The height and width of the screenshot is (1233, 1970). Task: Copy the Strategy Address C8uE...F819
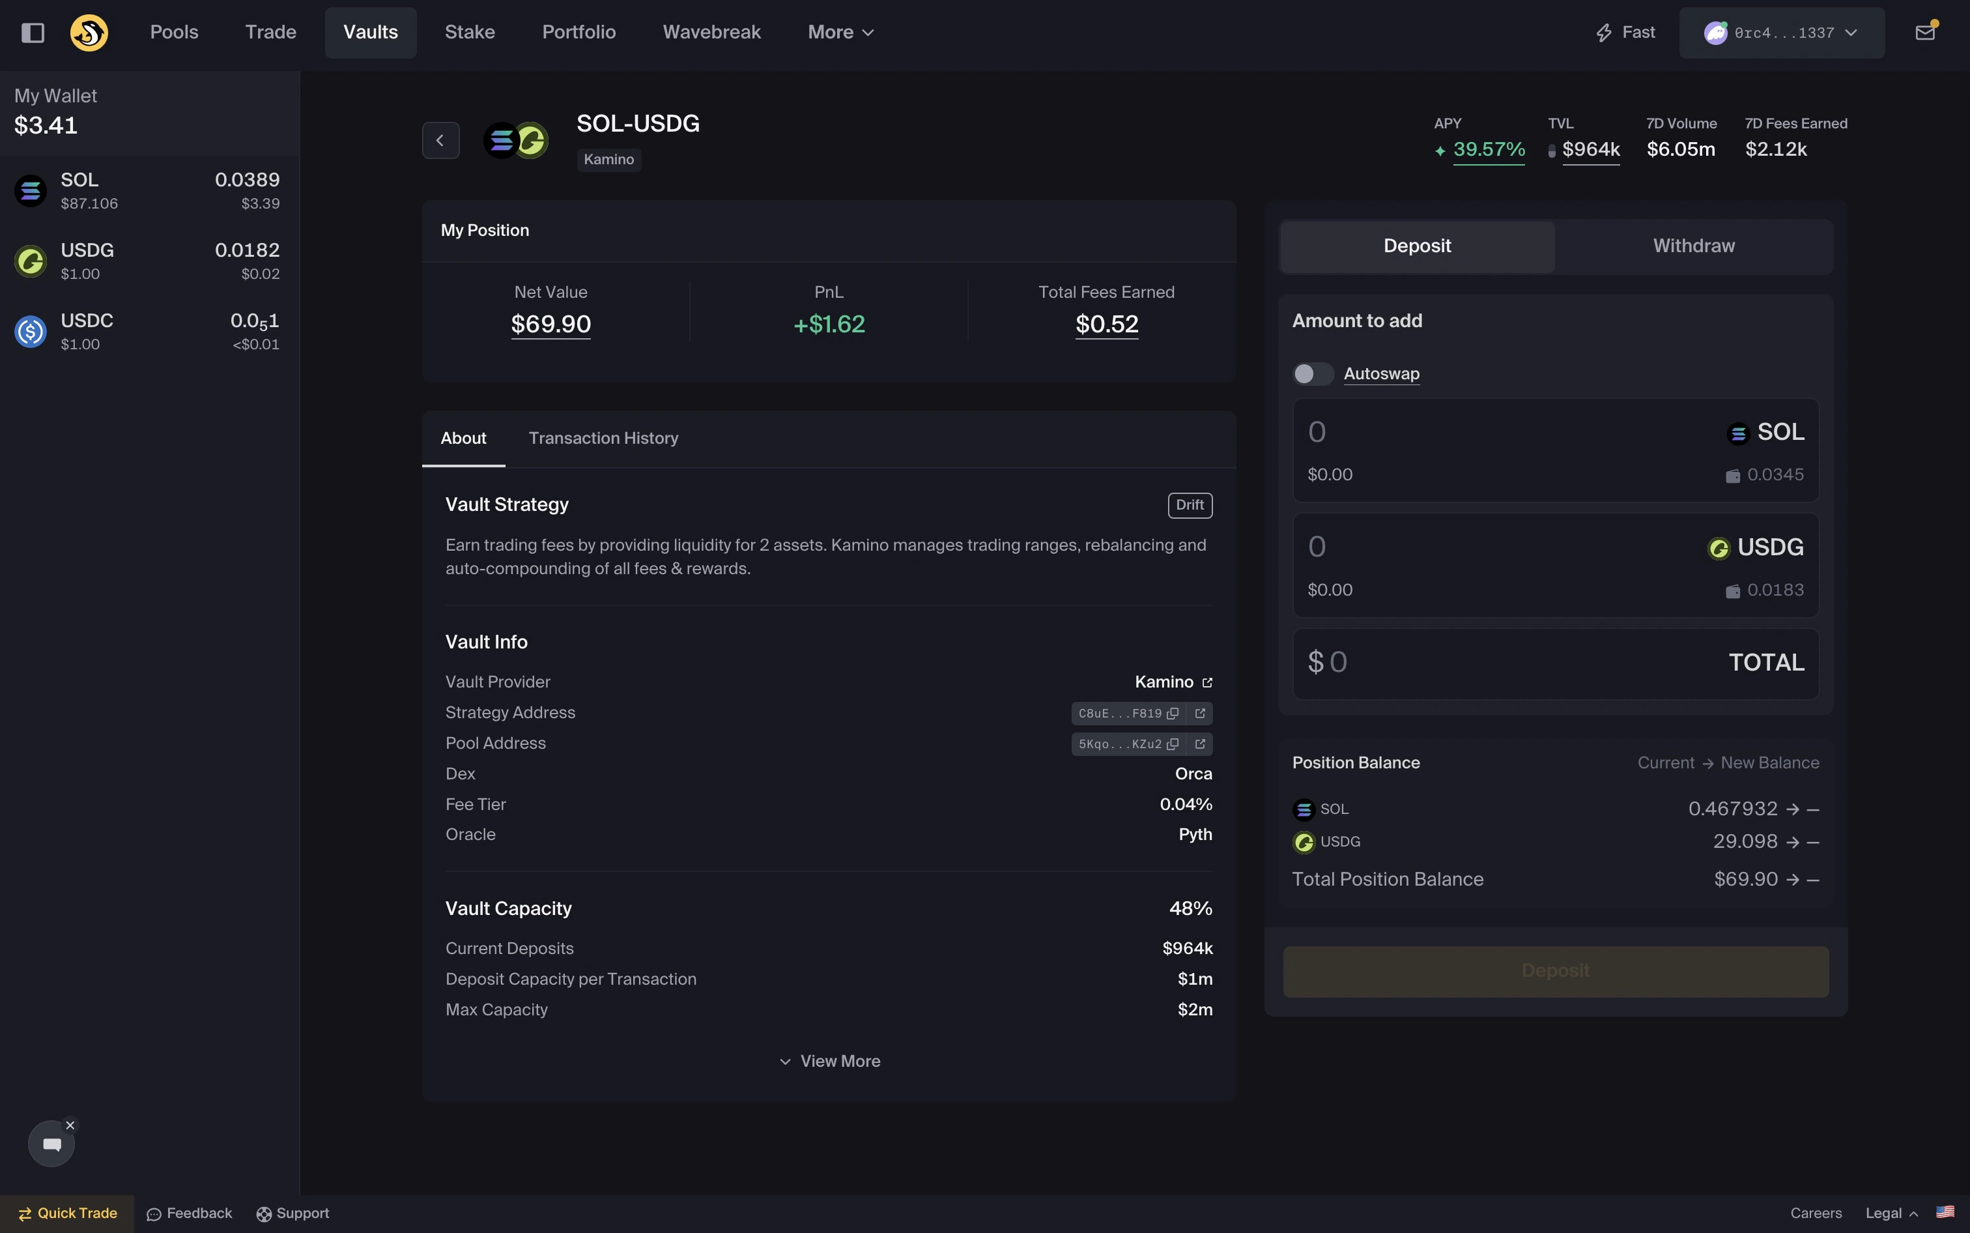coord(1173,714)
